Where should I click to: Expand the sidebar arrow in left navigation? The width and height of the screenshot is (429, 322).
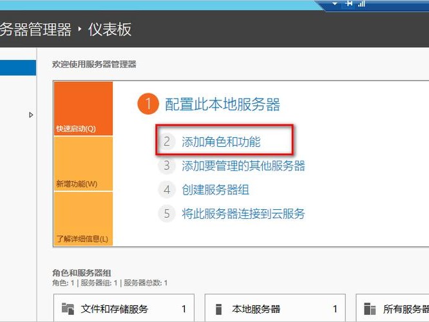(31, 115)
